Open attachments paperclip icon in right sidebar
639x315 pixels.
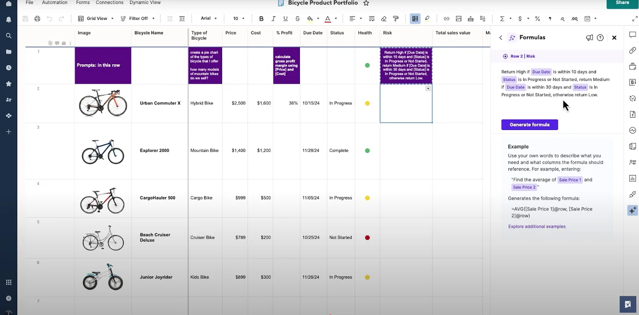point(632,50)
